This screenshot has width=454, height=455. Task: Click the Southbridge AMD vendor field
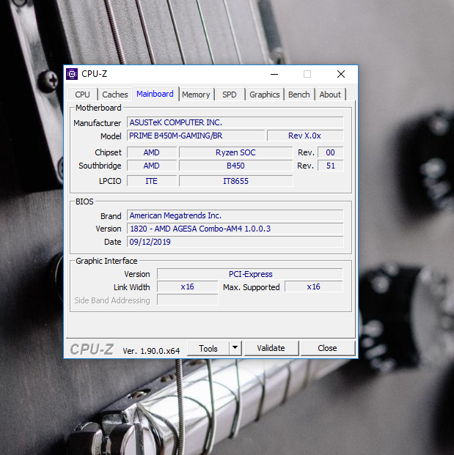pos(152,166)
